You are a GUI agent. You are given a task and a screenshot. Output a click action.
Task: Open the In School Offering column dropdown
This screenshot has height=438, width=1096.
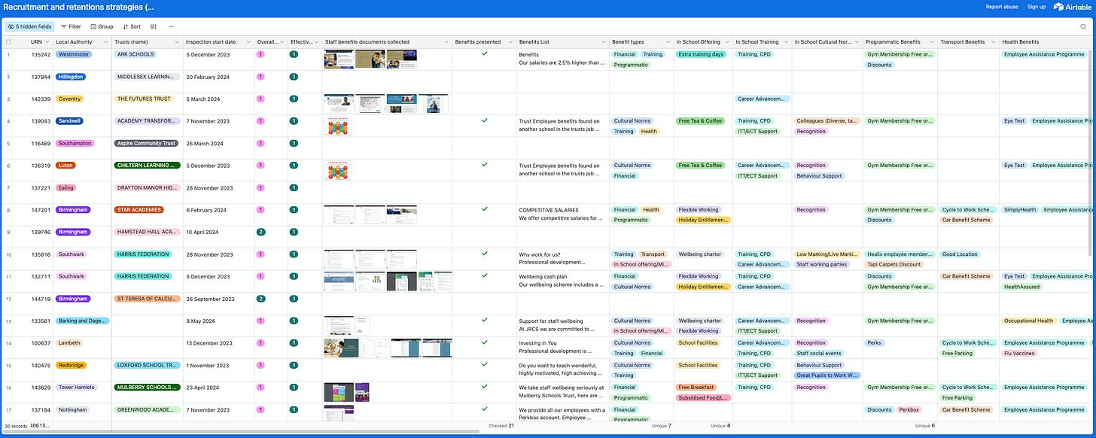[726, 42]
